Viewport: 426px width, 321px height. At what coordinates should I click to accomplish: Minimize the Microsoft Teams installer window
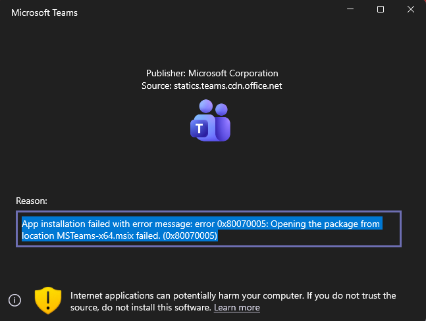[x=350, y=9]
